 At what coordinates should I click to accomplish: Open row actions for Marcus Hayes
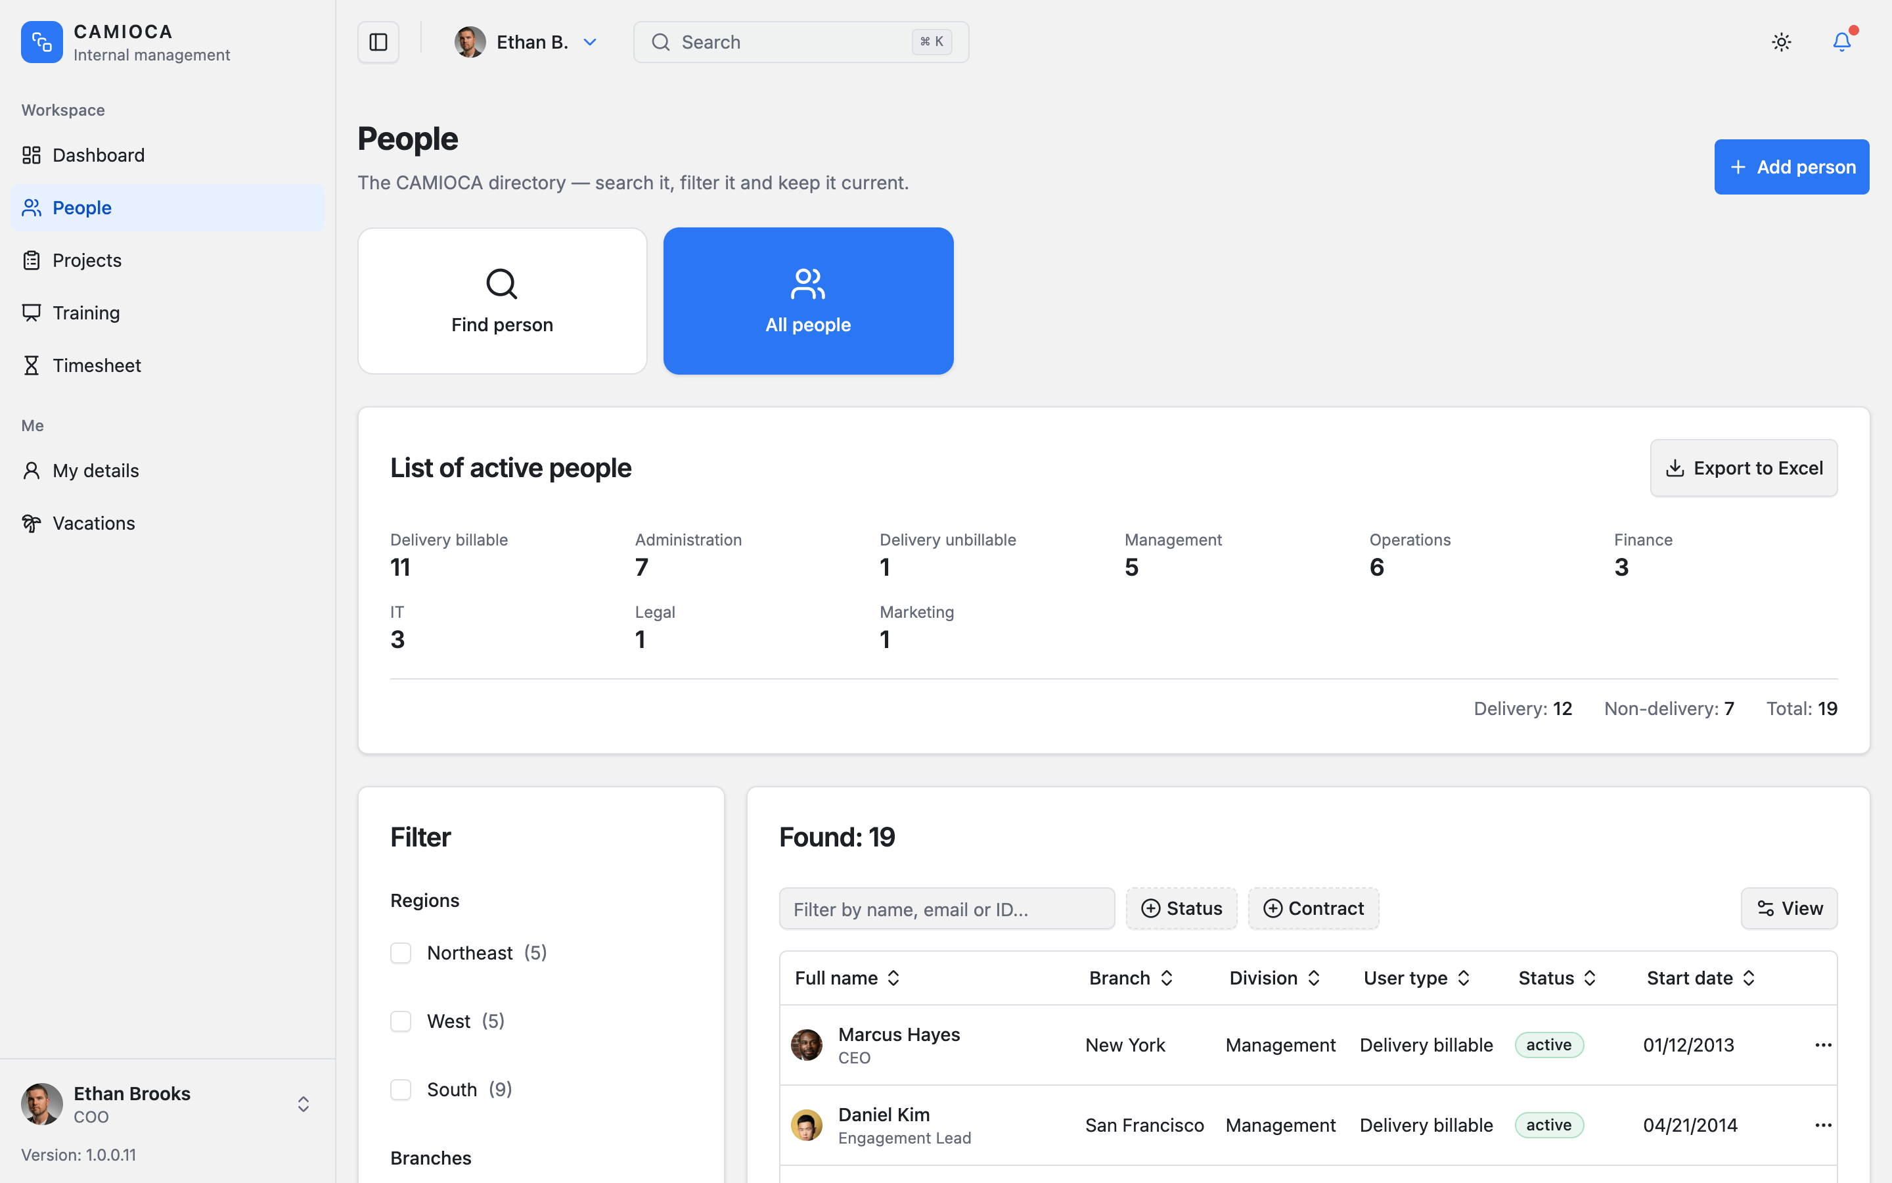click(x=1823, y=1045)
